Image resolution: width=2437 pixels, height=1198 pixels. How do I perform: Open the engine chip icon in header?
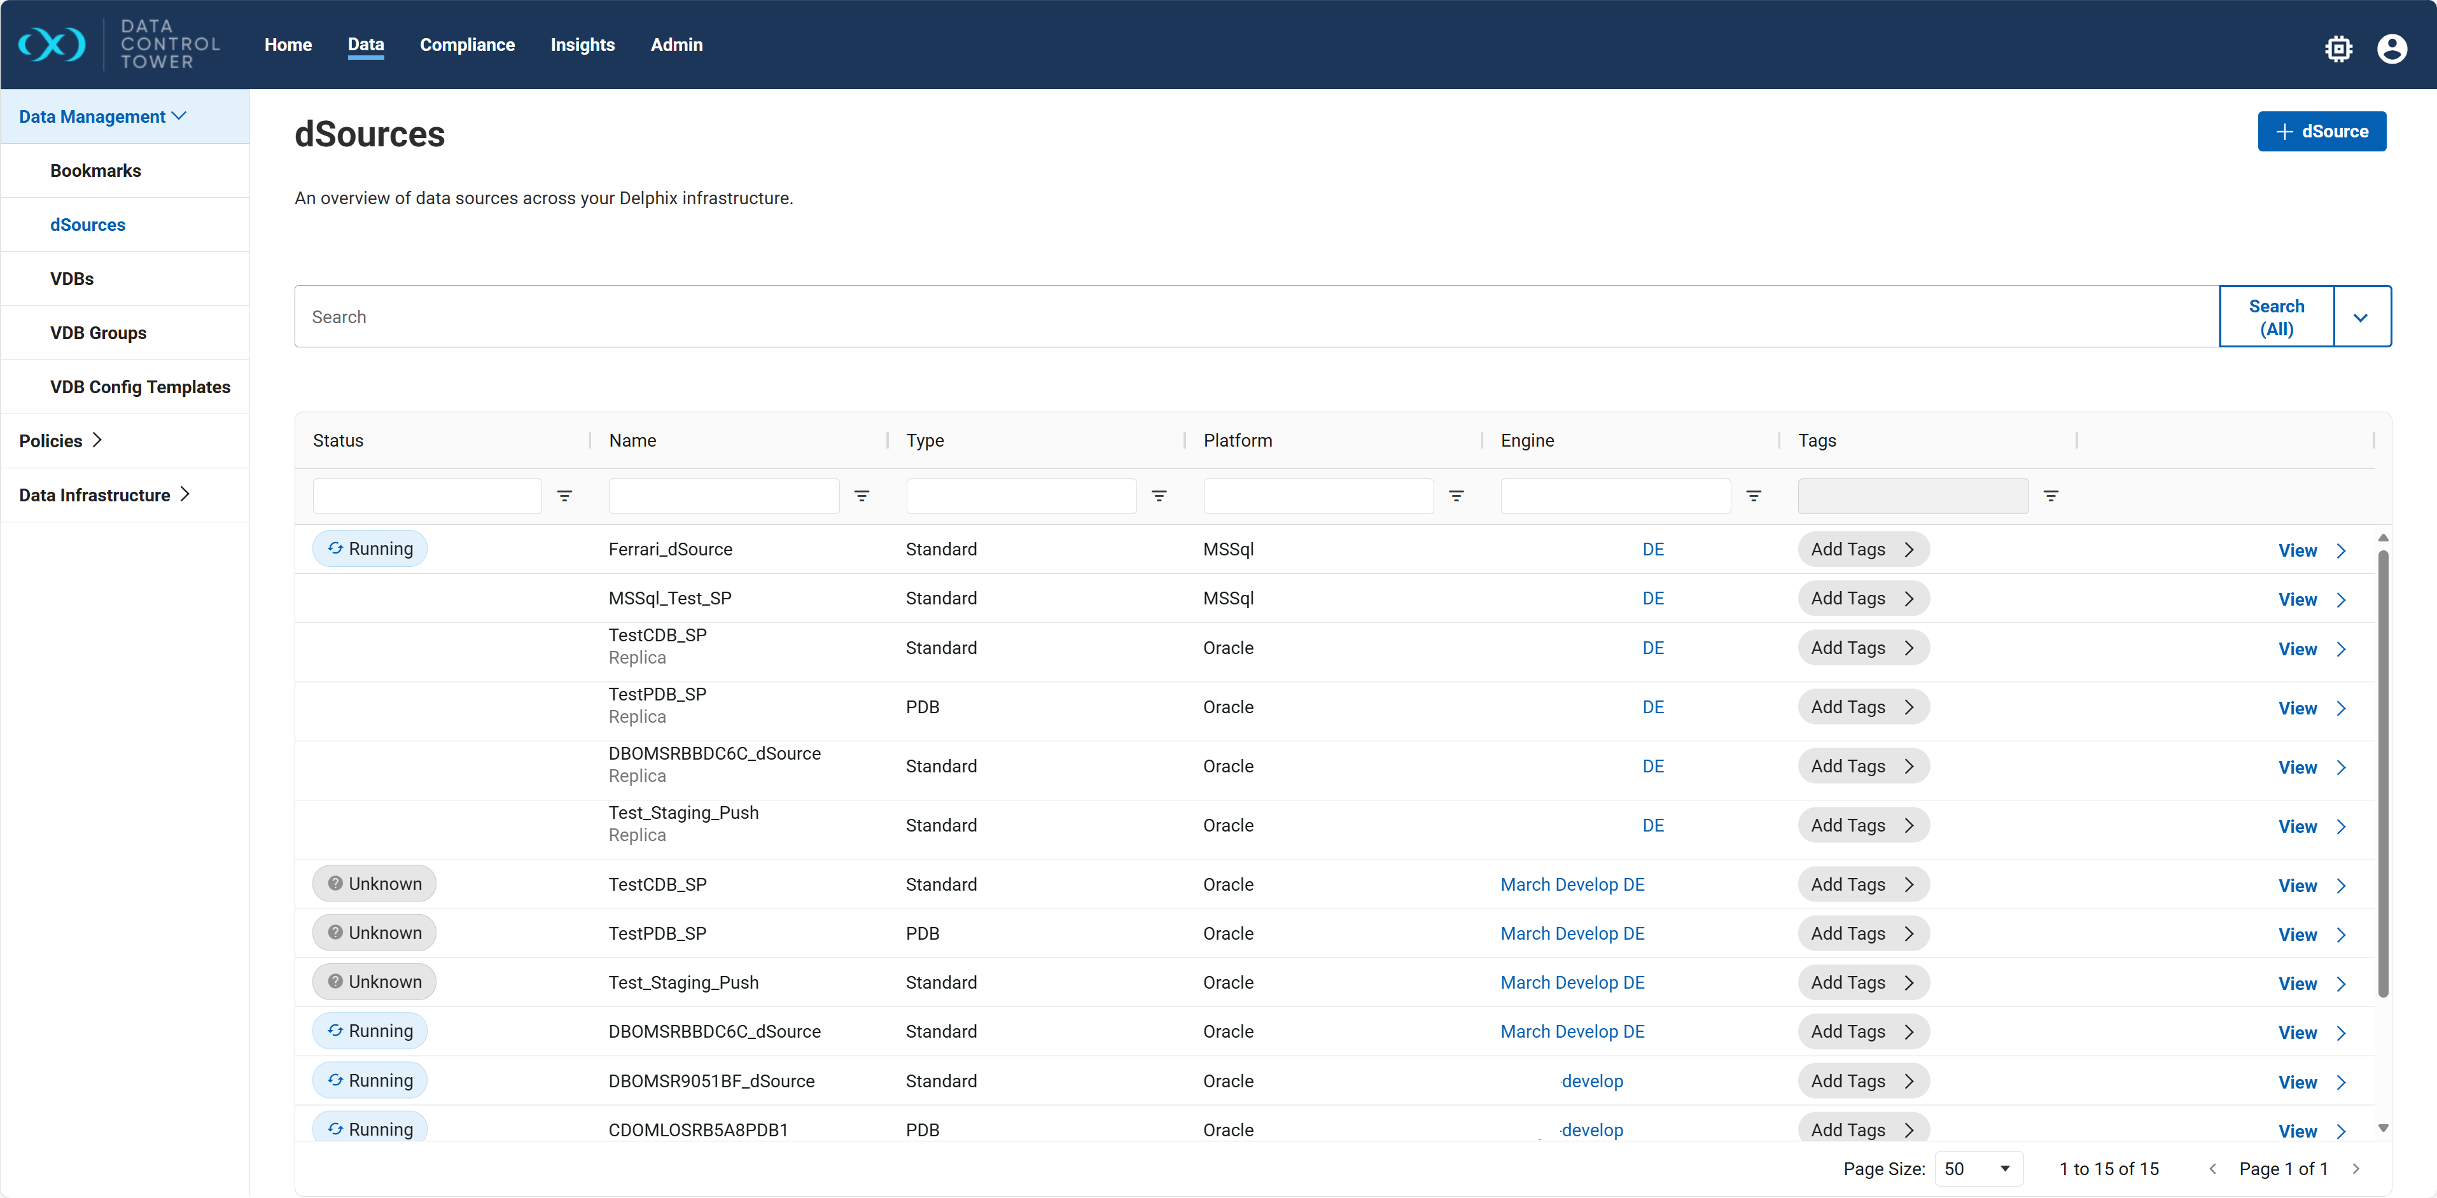pos(2338,48)
